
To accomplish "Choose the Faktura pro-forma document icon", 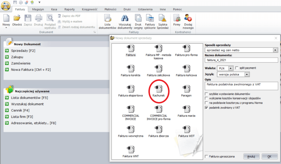I will (186, 49).
